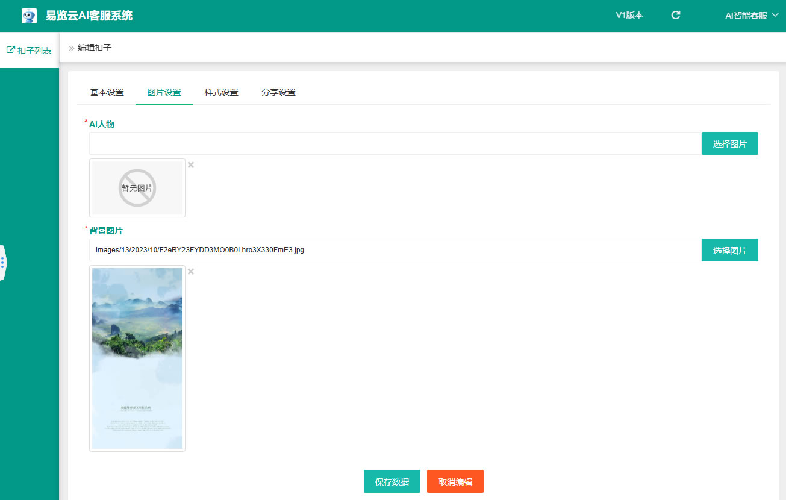Switch to the 基本设置 tab

[x=107, y=92]
